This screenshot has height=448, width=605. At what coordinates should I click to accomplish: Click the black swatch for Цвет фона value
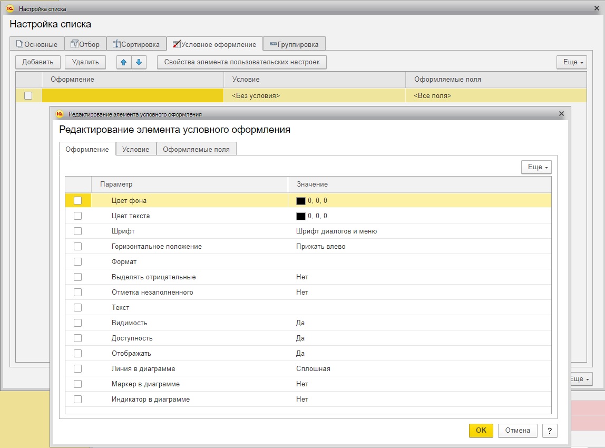click(300, 201)
